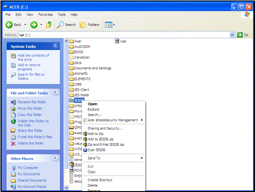Click Rename this folder task
This screenshot has height=192, width=255.
click(32, 102)
